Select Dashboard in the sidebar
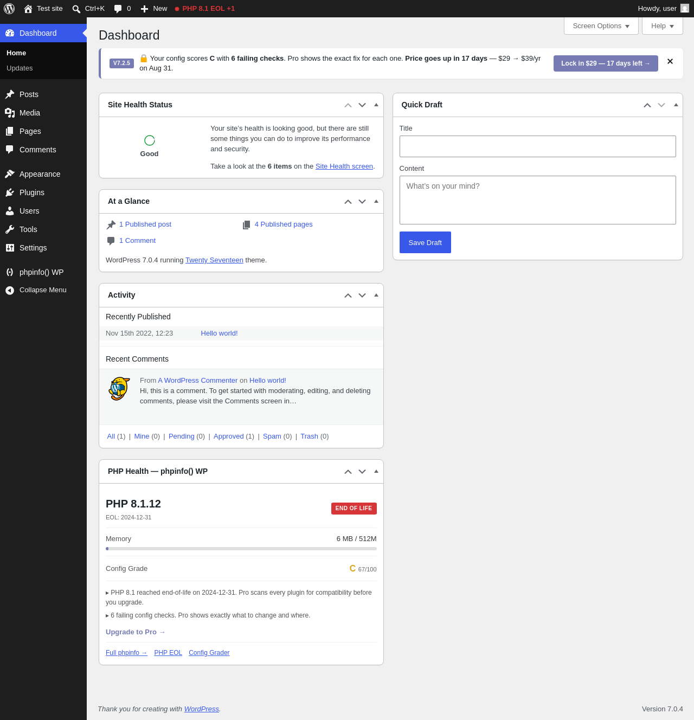Image resolution: width=694 pixels, height=720 pixels. [43, 33]
